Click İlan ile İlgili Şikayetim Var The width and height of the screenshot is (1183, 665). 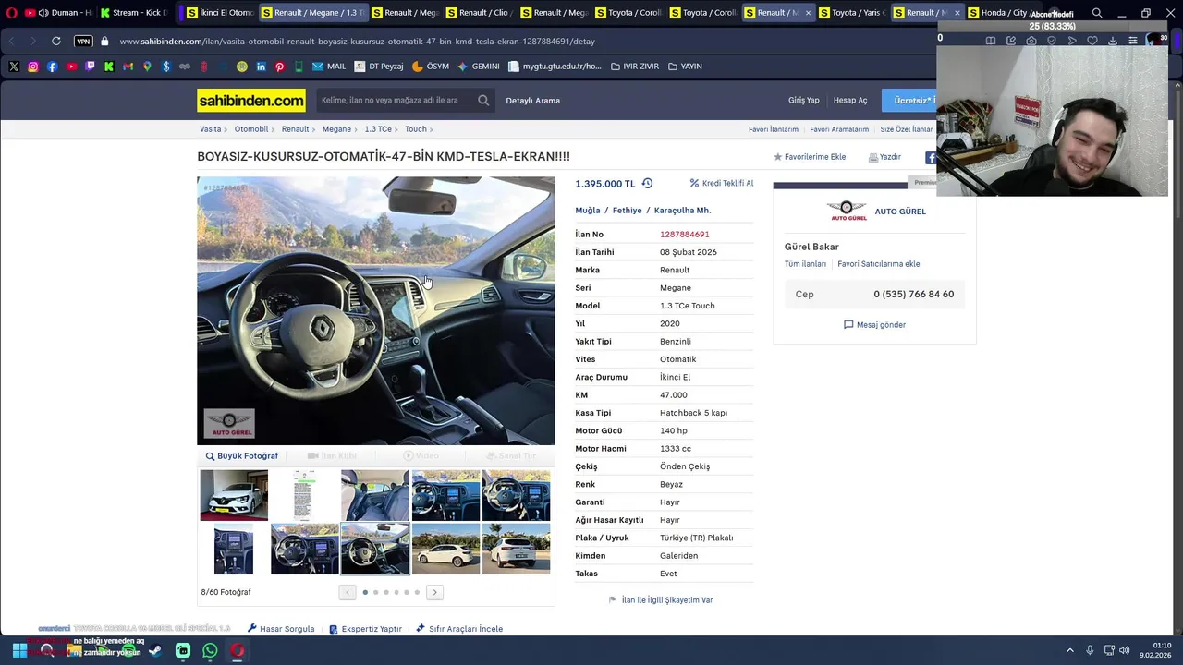(661, 600)
